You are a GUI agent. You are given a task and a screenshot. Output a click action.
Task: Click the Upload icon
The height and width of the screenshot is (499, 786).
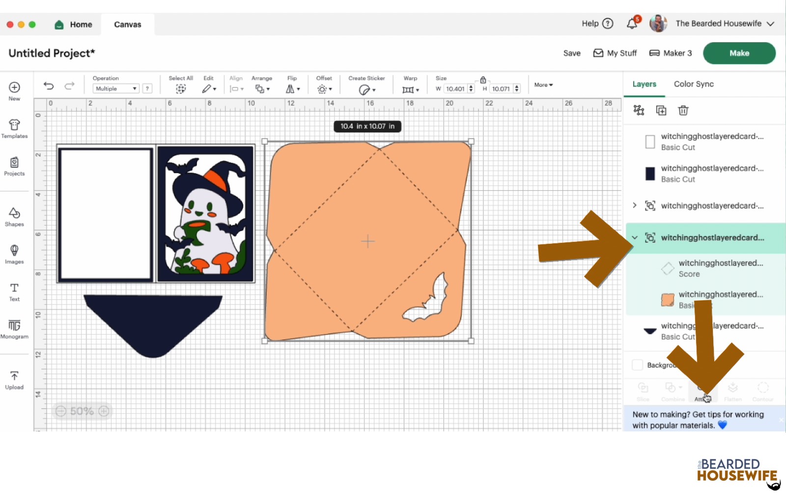coord(14,380)
